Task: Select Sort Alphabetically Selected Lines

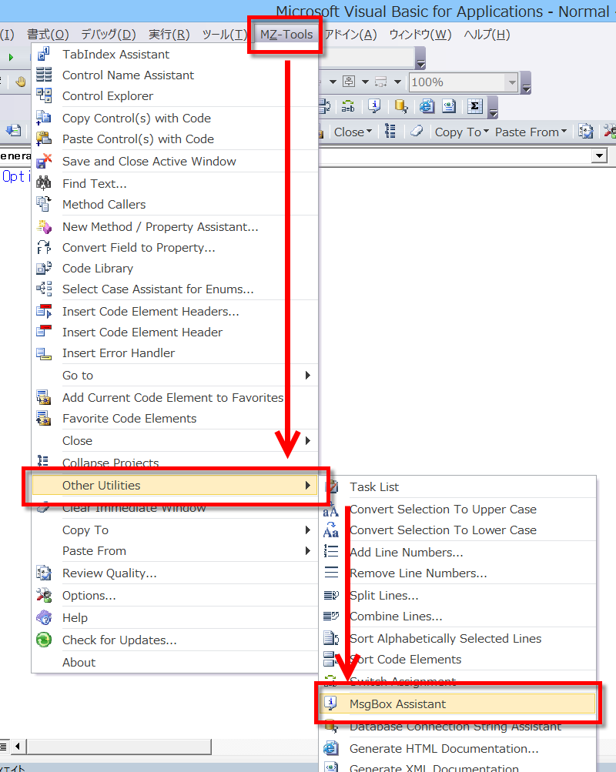Action: pyautogui.click(x=445, y=639)
